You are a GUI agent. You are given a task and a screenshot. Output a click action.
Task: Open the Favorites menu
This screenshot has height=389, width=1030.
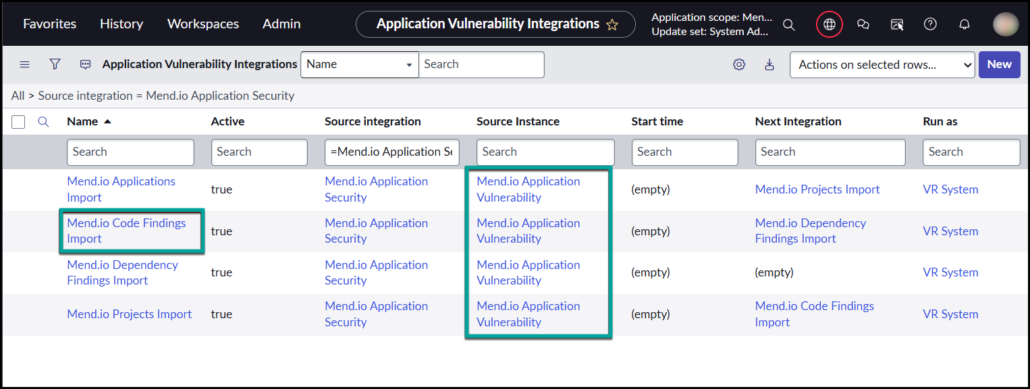[x=50, y=24]
